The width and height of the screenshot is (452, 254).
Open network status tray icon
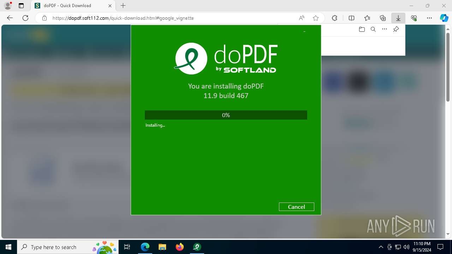coord(398,247)
